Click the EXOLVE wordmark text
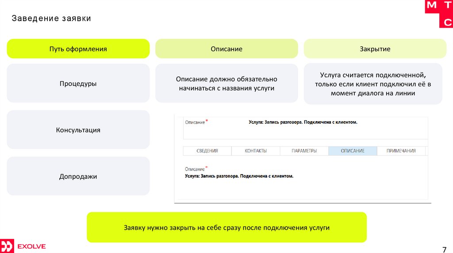Screen dimensions: 453x253 [x=31, y=246]
